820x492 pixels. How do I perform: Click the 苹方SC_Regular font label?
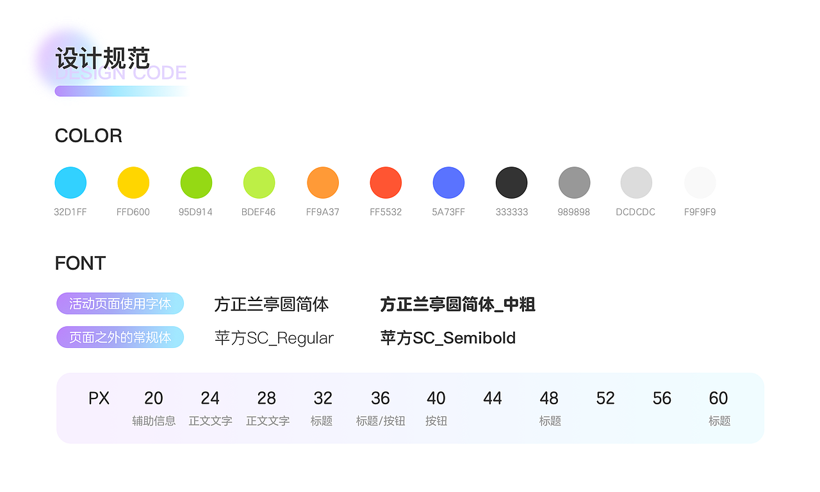point(274,338)
